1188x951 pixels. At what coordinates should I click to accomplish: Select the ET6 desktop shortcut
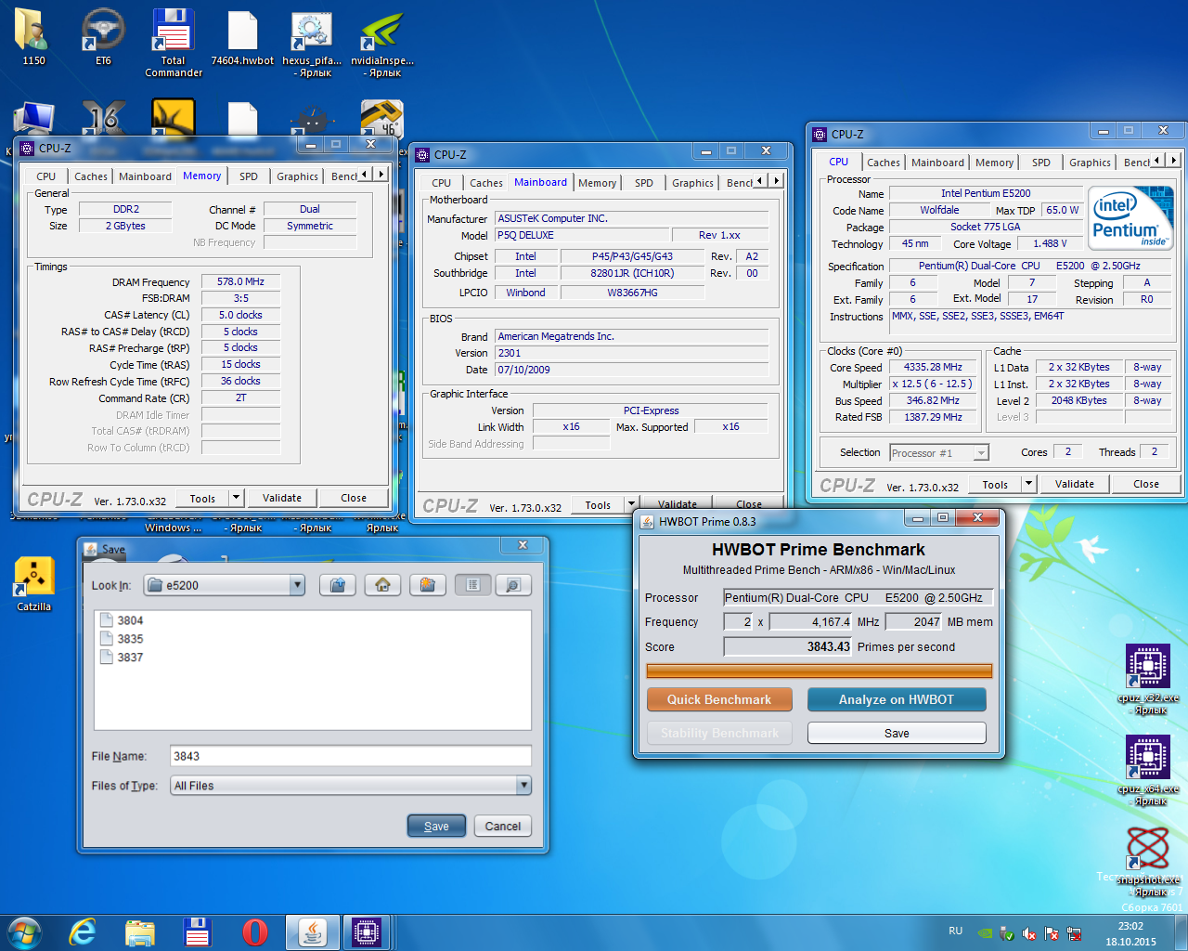(x=103, y=37)
